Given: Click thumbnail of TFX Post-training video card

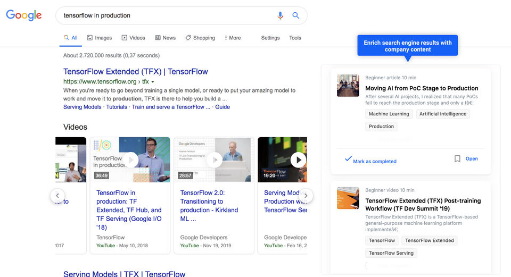Looking at the screenshot, I should tap(348, 198).
